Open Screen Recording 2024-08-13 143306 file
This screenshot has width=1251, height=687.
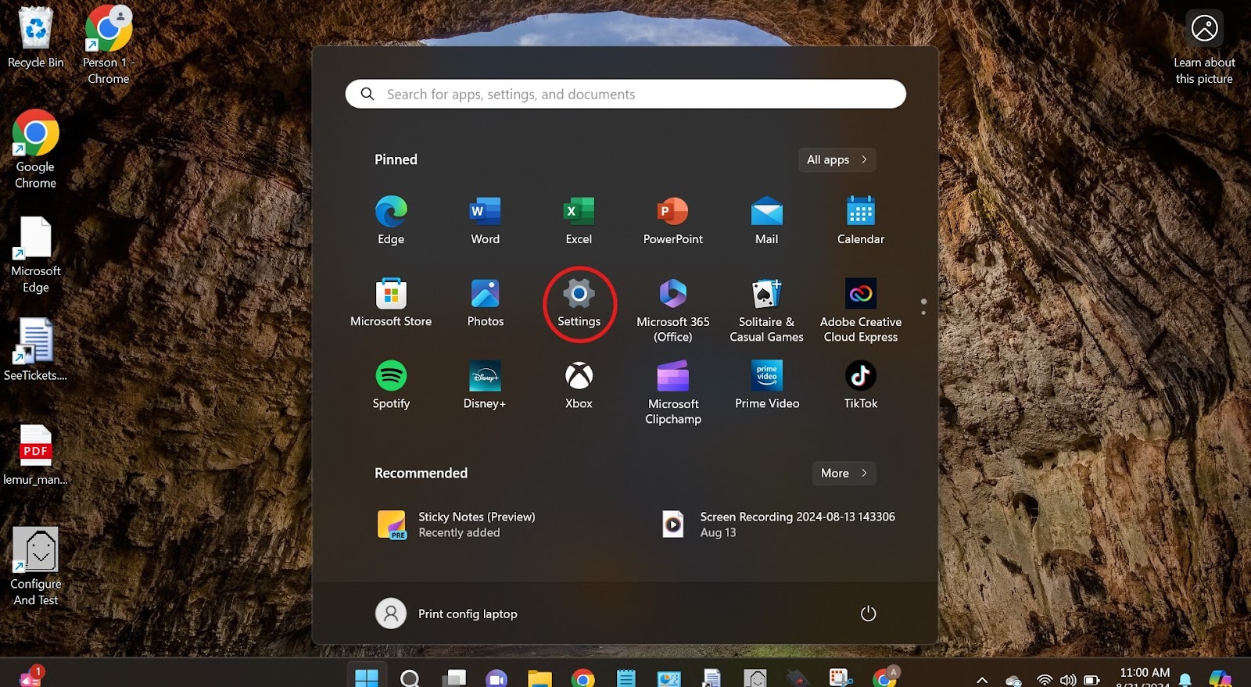[x=779, y=524]
